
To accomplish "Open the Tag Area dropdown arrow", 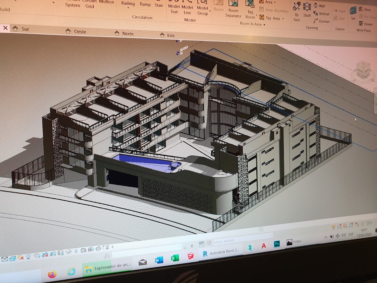I will [282, 19].
